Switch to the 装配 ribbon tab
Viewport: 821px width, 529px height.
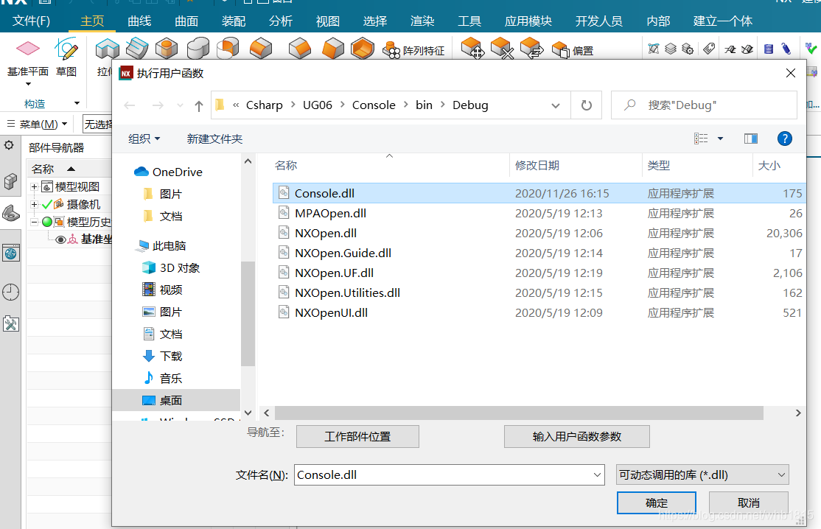point(234,21)
